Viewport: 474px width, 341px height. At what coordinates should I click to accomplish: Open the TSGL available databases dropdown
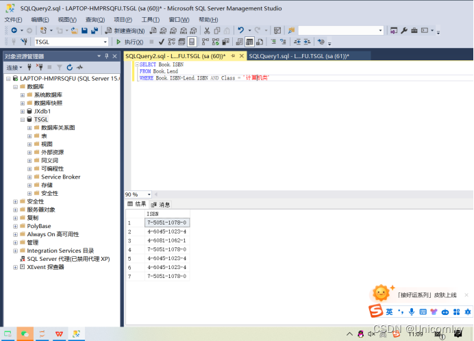pyautogui.click(x=105, y=42)
